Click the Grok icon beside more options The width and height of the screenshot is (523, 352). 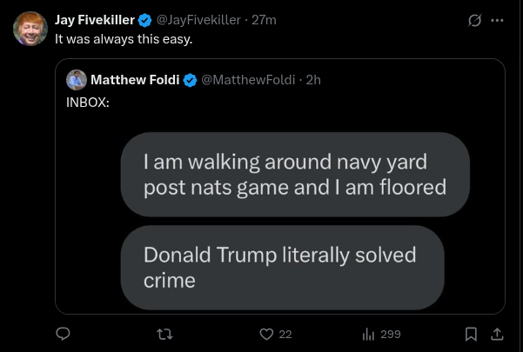click(474, 21)
